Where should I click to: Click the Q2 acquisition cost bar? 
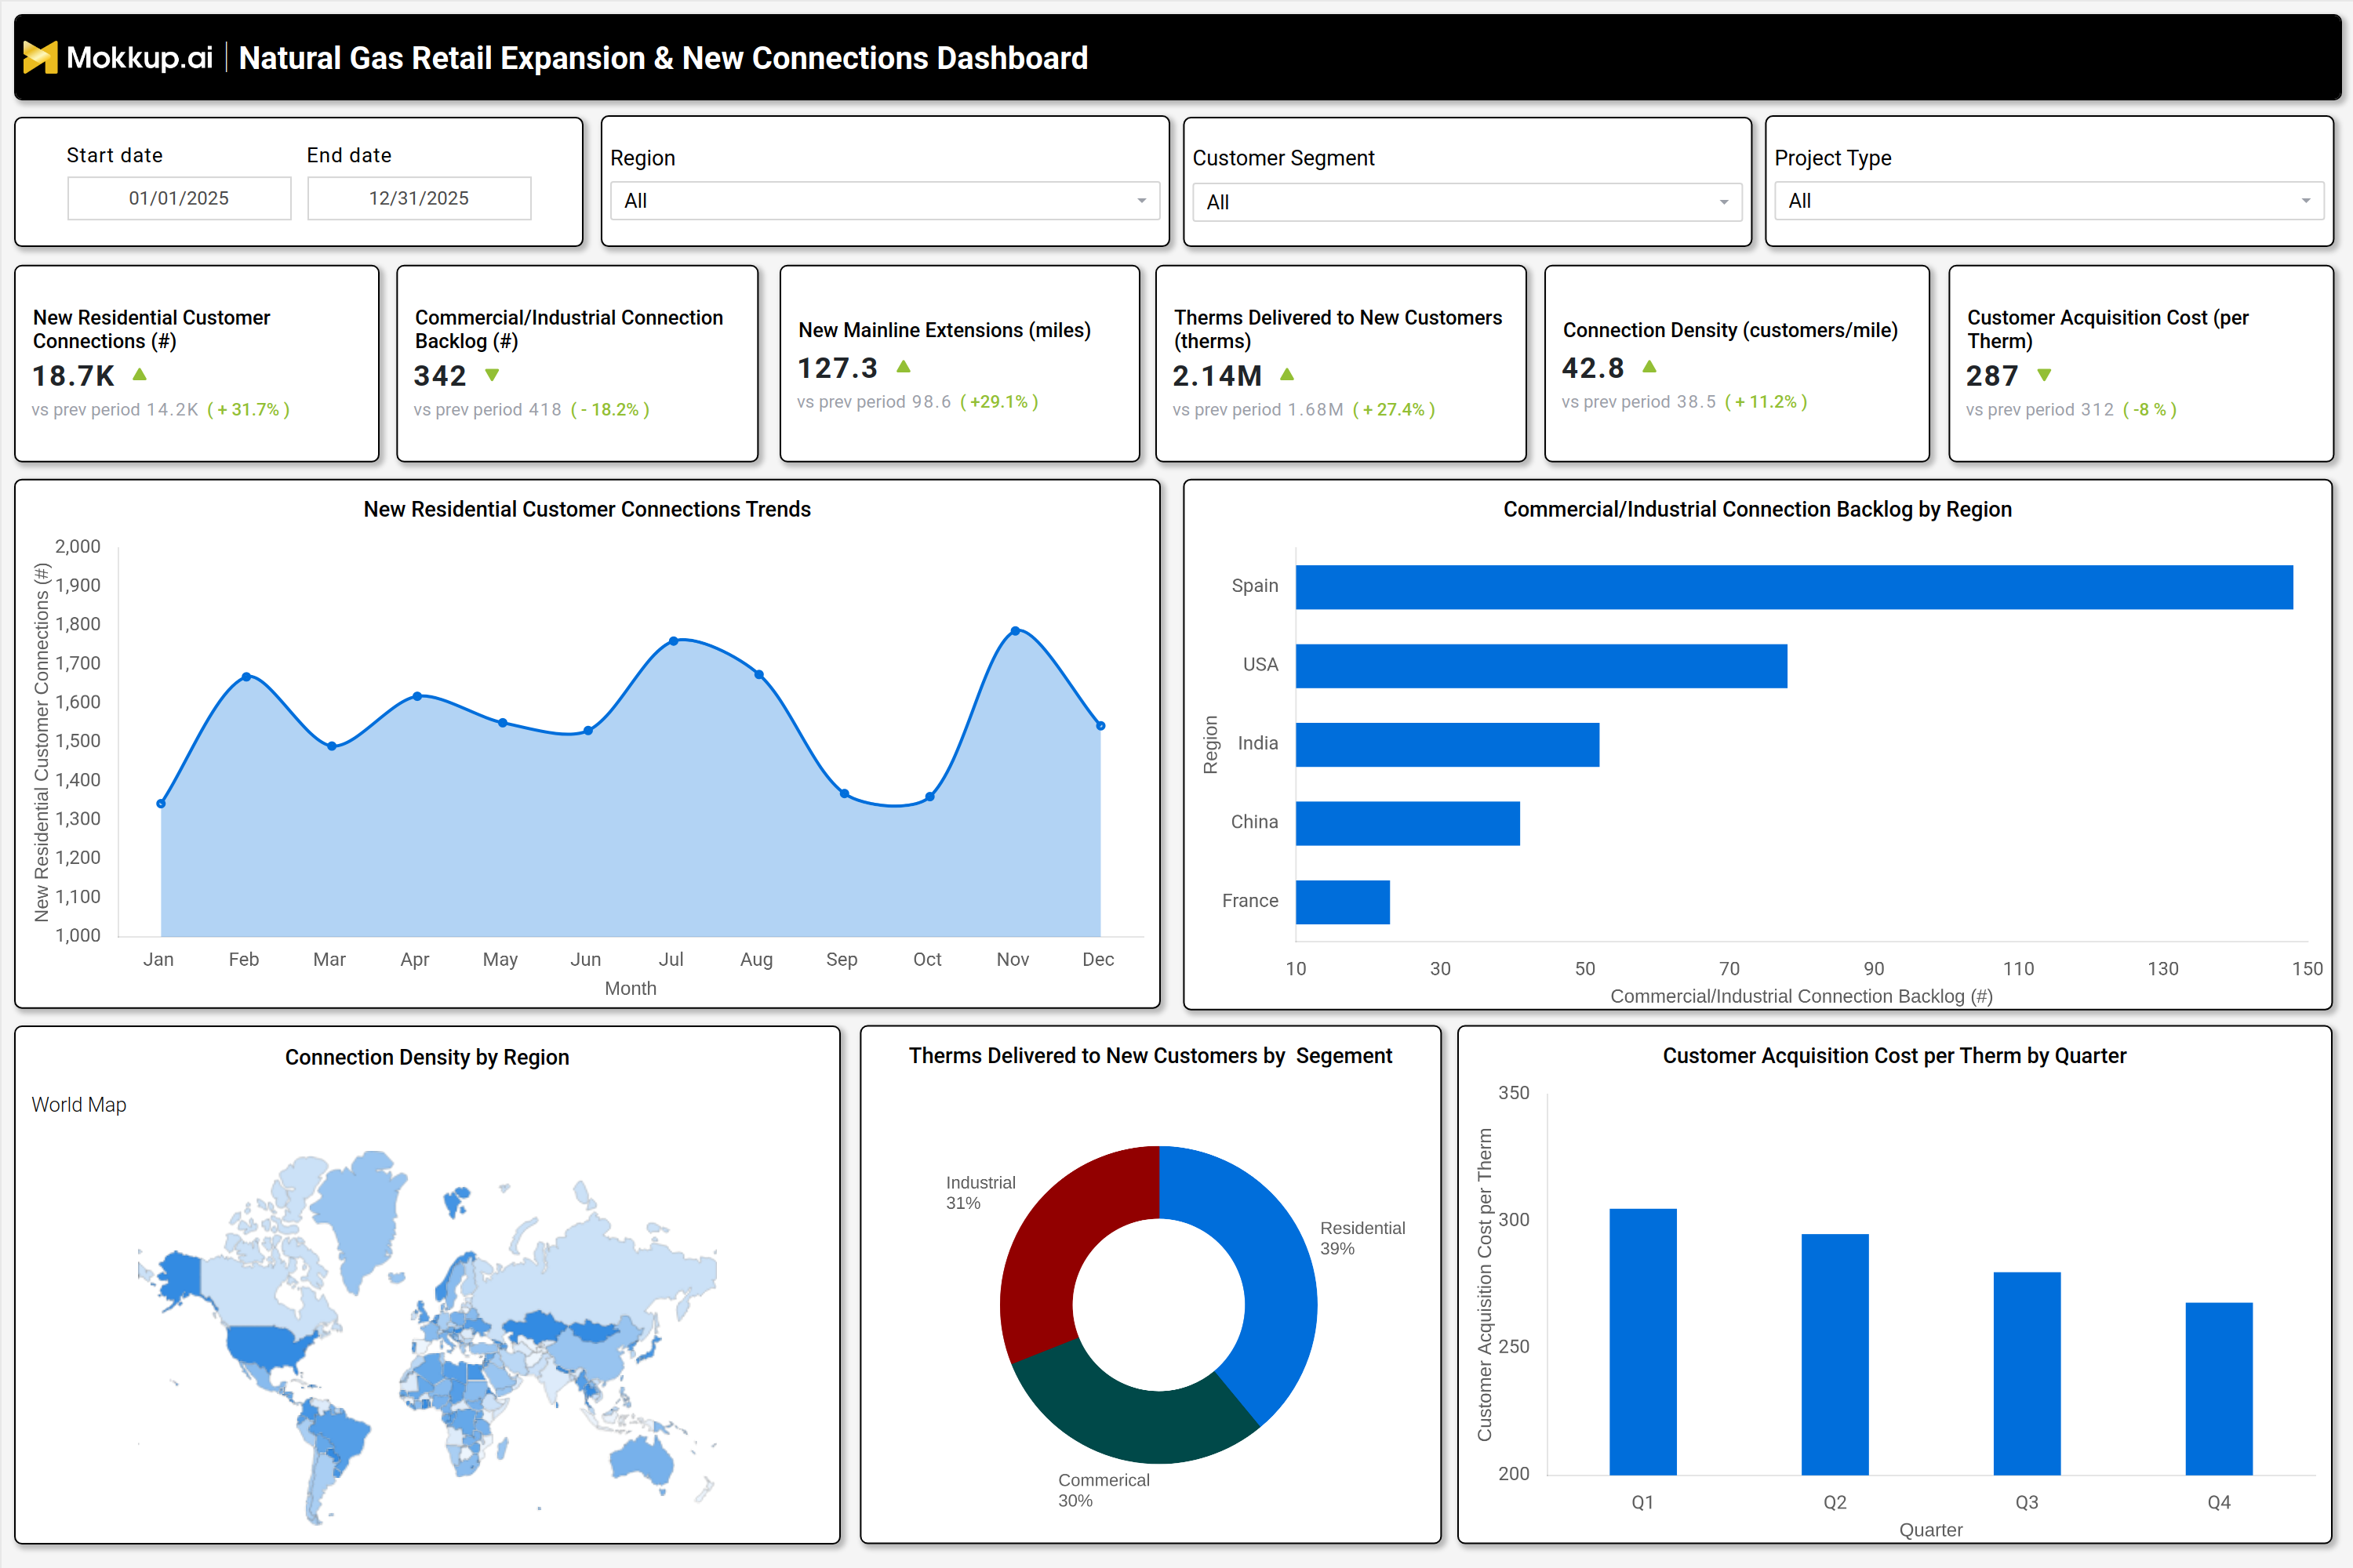click(1835, 1355)
